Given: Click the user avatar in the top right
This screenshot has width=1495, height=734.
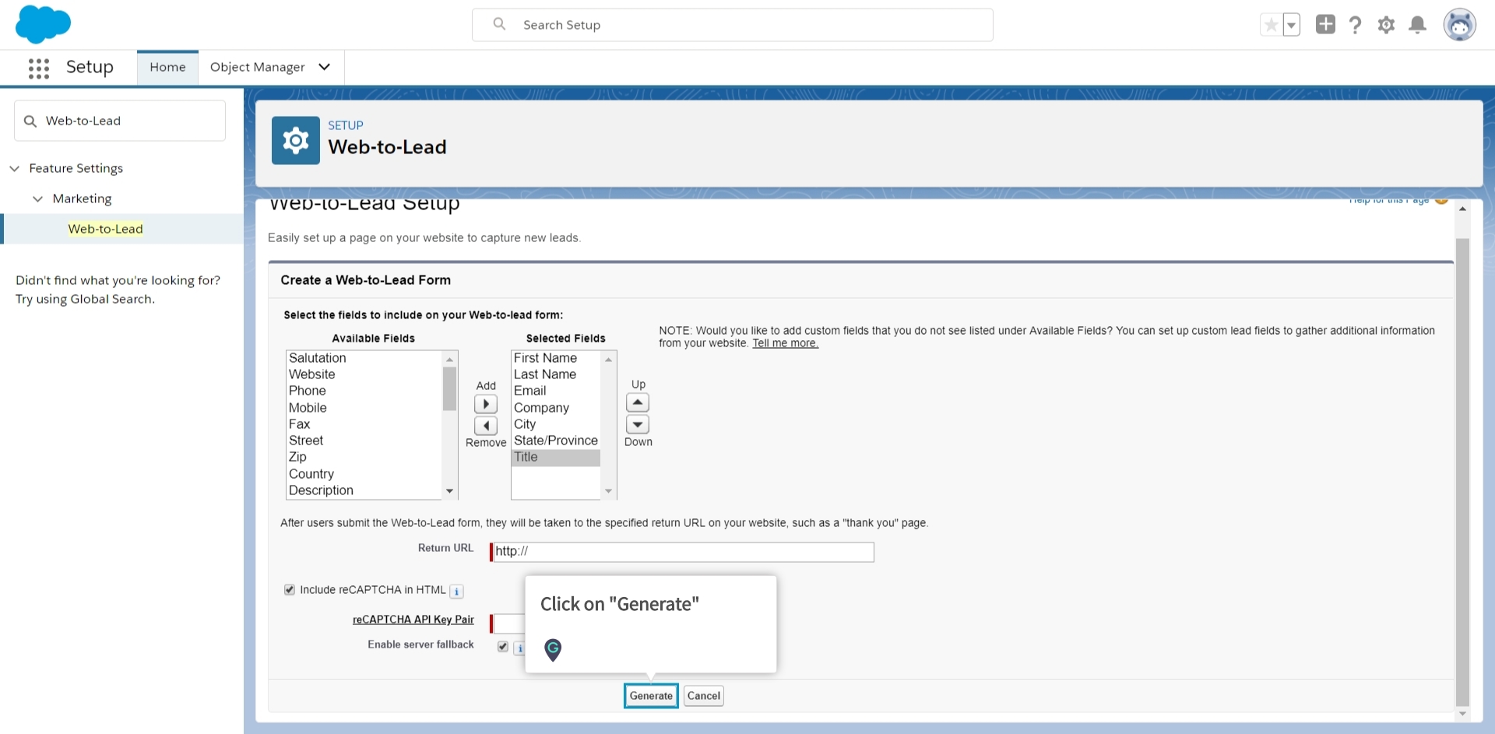Looking at the screenshot, I should (1461, 24).
